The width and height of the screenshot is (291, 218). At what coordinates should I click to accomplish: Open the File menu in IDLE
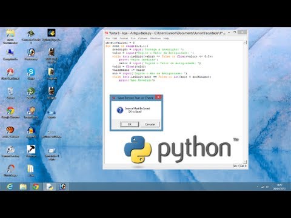107,38
